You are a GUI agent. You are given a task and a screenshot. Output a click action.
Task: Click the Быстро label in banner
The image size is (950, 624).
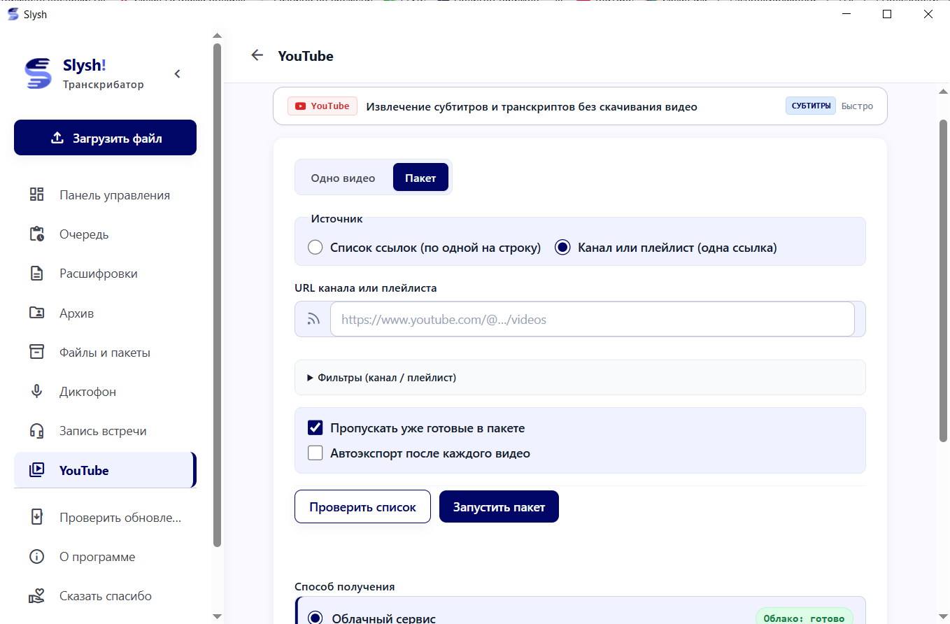(857, 106)
